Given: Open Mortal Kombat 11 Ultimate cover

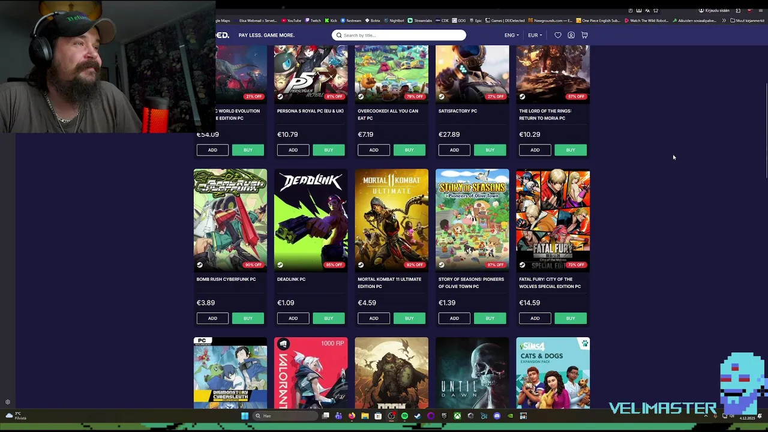Looking at the screenshot, I should 392,220.
